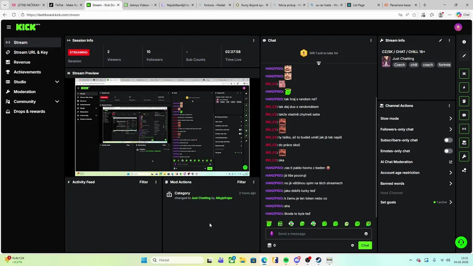Click the green headset support button
This screenshot has width=473, height=266.
[461, 242]
